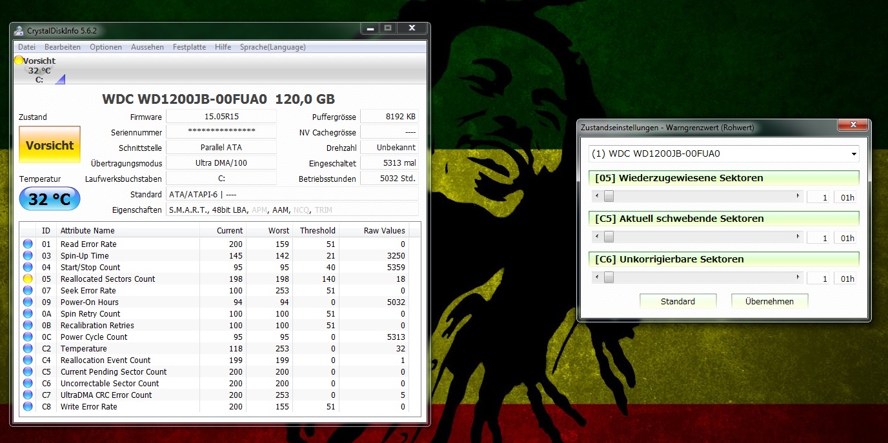Click left arrow of Wiederzugewiesene Sektoren slider

596,196
